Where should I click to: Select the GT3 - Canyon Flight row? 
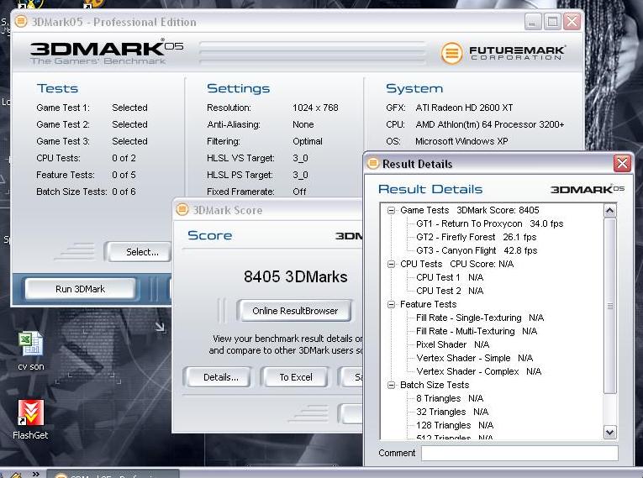[477, 250]
